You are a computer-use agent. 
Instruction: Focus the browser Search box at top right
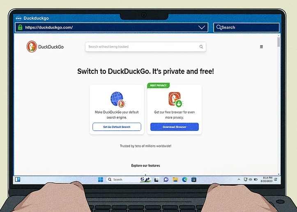coord(246,27)
